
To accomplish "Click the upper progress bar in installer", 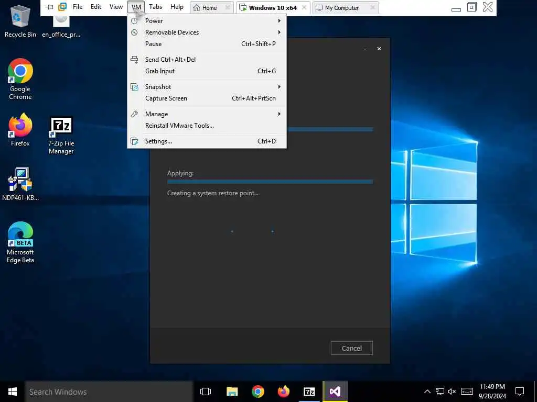I will click(x=330, y=129).
